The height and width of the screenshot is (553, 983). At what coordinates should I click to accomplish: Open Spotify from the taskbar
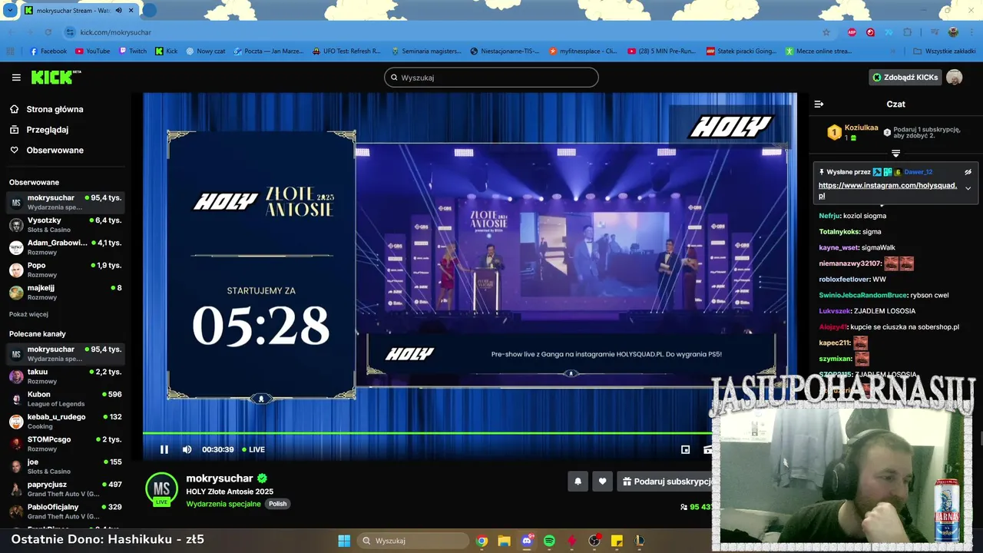click(x=549, y=541)
